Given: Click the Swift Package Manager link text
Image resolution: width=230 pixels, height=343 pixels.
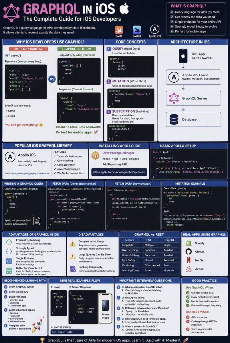Looking at the screenshot, I should click(118, 153).
